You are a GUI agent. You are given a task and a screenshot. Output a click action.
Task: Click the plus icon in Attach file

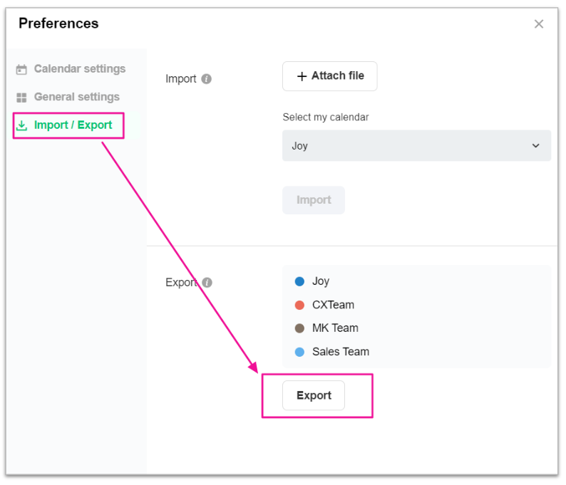coord(302,76)
